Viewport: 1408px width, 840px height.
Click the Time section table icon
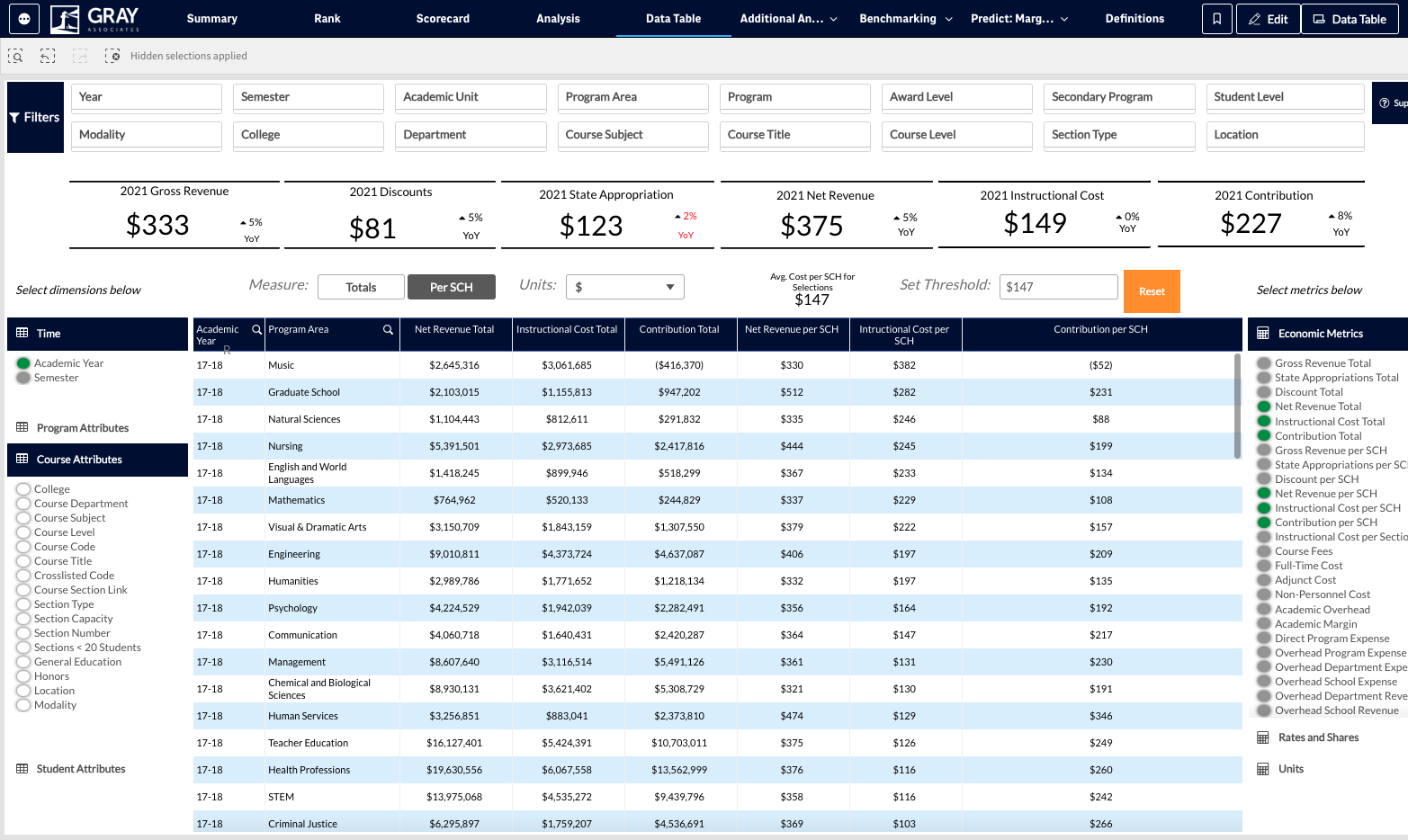pyautogui.click(x=22, y=333)
